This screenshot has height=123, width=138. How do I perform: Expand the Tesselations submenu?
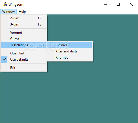point(24,45)
